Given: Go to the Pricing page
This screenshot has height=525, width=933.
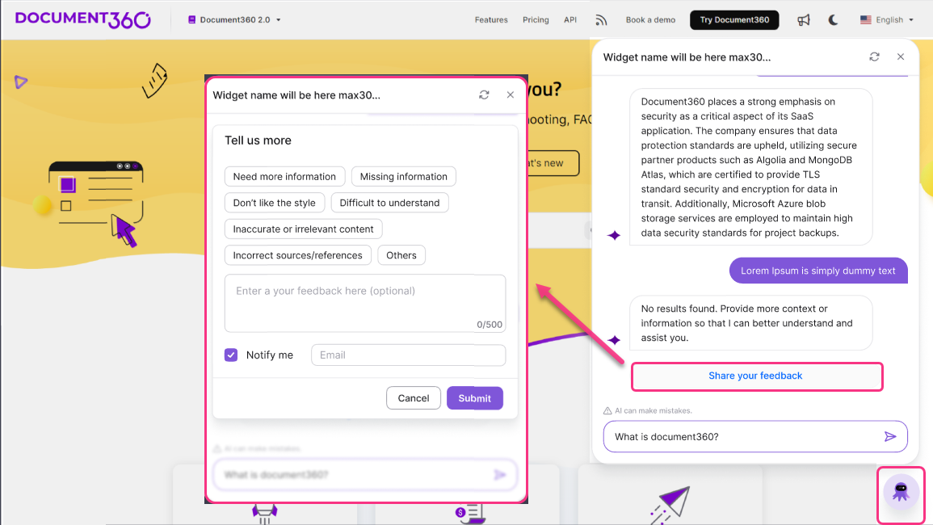Looking at the screenshot, I should [x=536, y=19].
